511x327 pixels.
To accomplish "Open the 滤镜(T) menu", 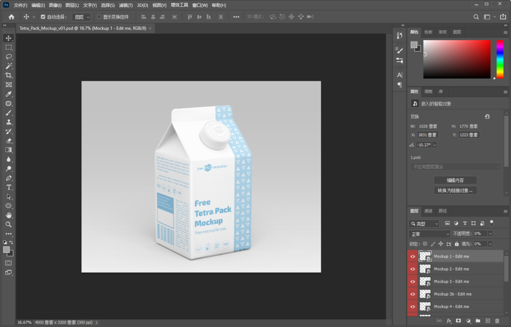I will coord(125,5).
